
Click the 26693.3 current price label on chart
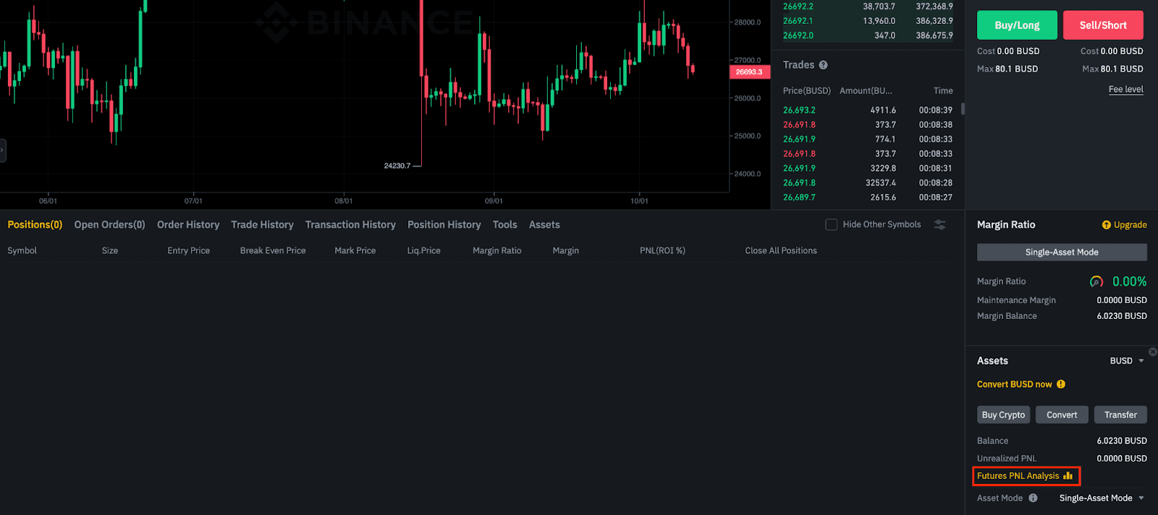point(749,72)
